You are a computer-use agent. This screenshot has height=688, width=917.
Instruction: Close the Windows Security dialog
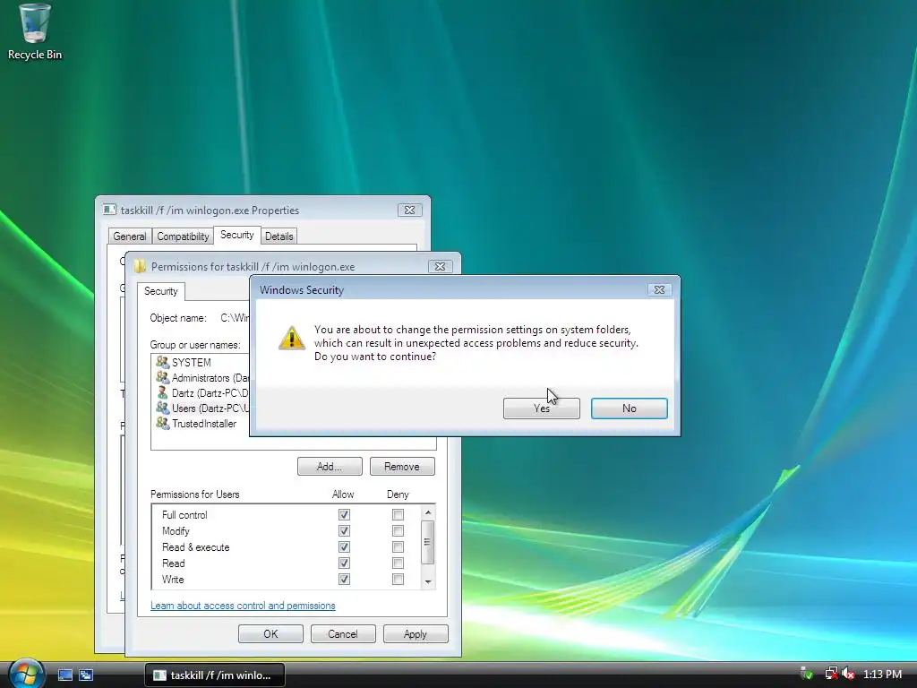pos(659,289)
